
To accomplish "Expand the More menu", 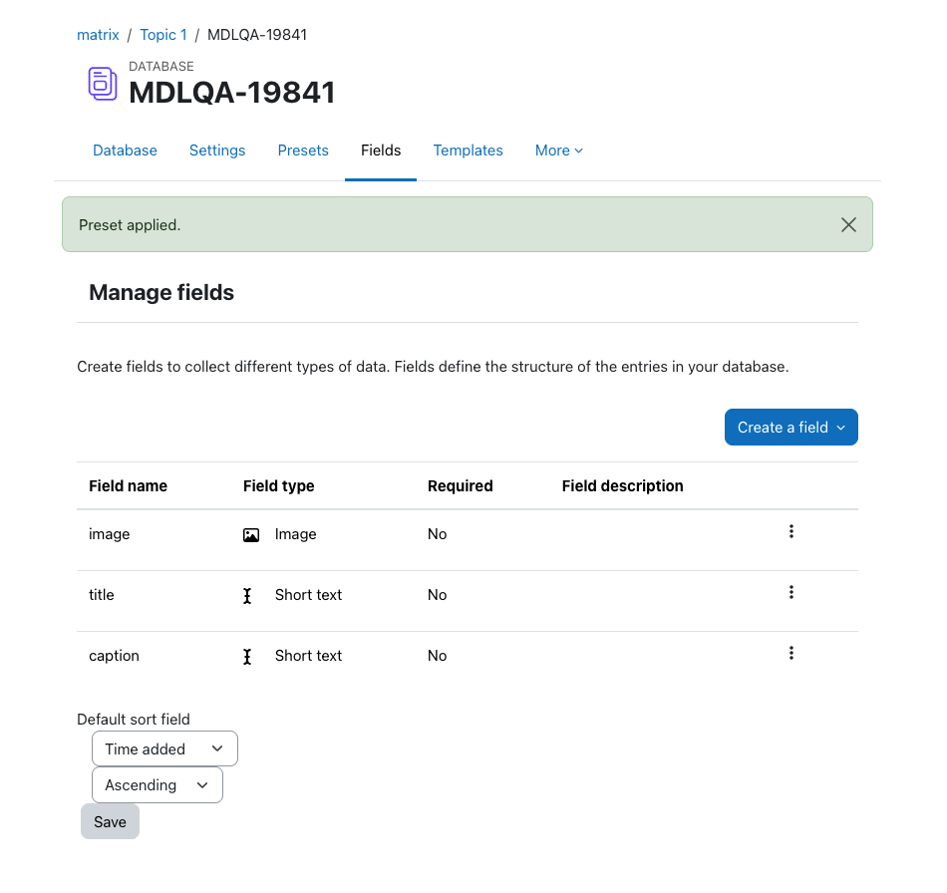I will pyautogui.click(x=558, y=150).
